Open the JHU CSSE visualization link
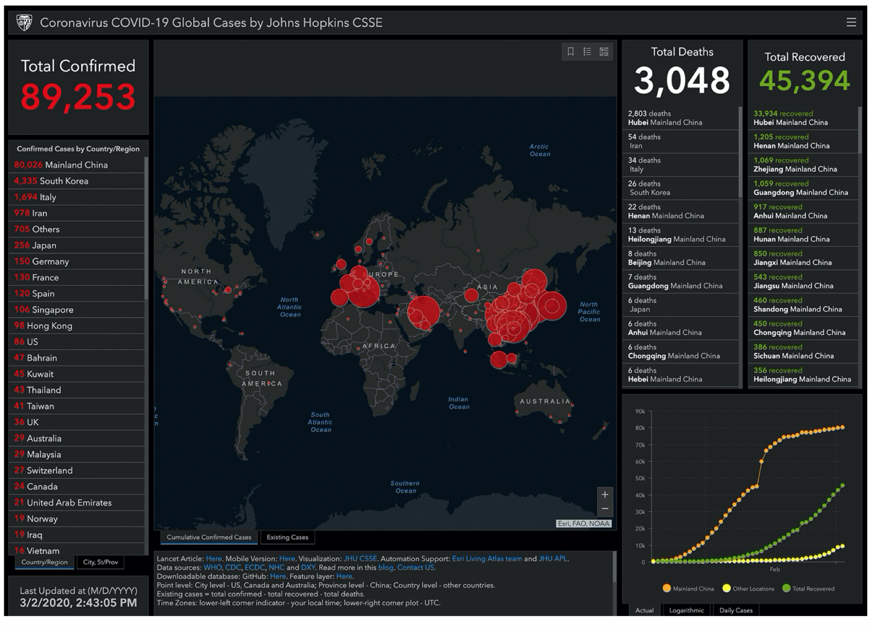 [360, 559]
